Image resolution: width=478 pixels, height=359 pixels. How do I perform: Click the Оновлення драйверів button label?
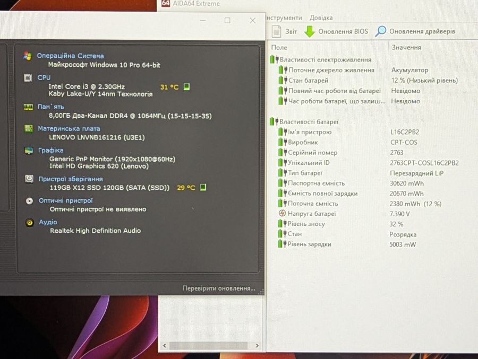(x=422, y=31)
